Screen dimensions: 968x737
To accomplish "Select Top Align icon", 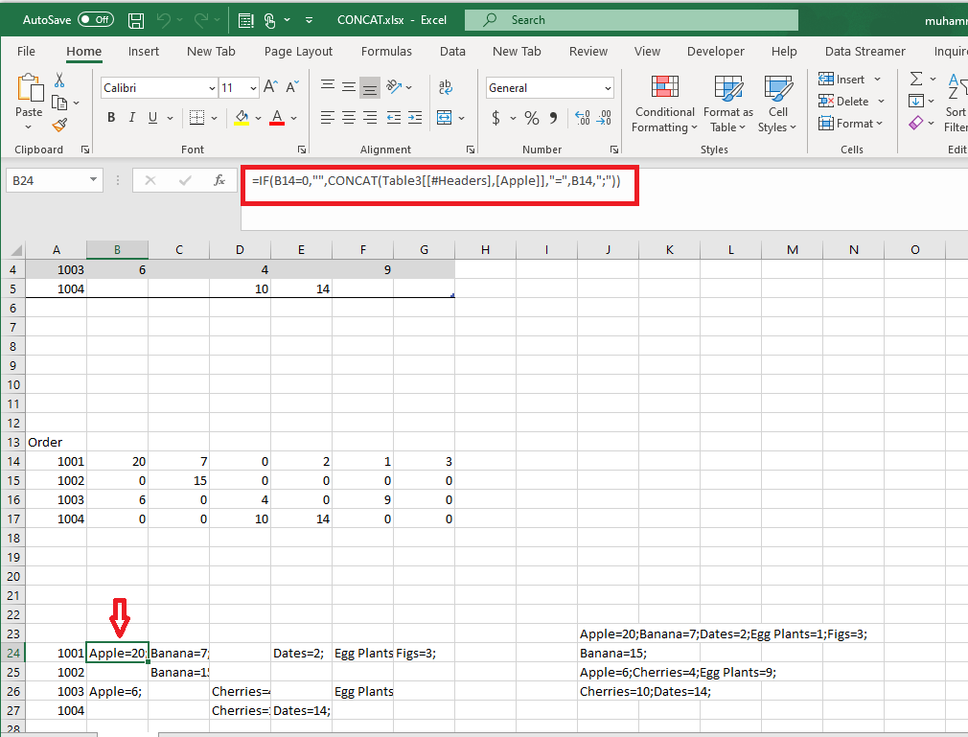I will click(328, 87).
